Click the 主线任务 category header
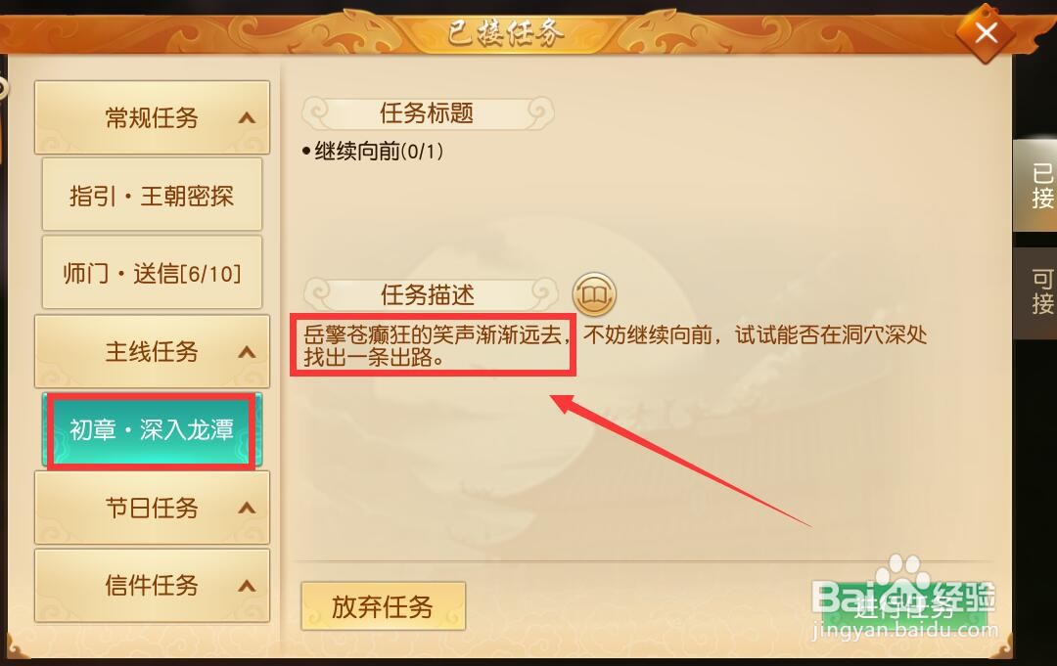Image resolution: width=1057 pixels, height=666 pixels. click(152, 351)
